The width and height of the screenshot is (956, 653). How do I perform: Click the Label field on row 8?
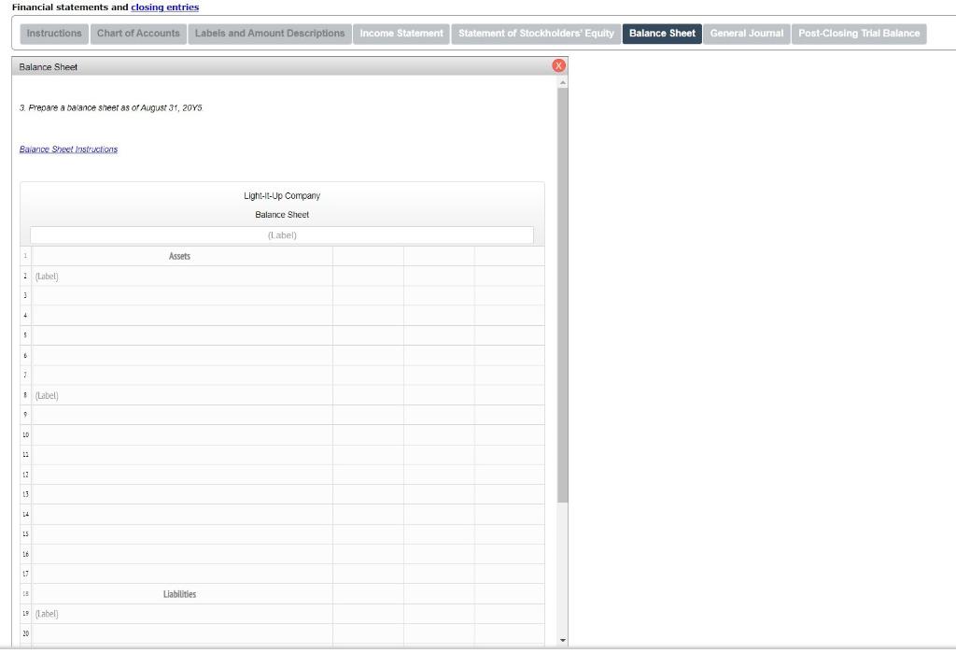click(x=140, y=395)
